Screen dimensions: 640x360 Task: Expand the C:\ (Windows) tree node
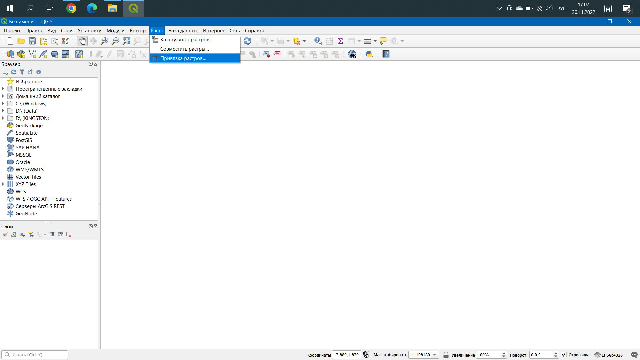(3, 104)
